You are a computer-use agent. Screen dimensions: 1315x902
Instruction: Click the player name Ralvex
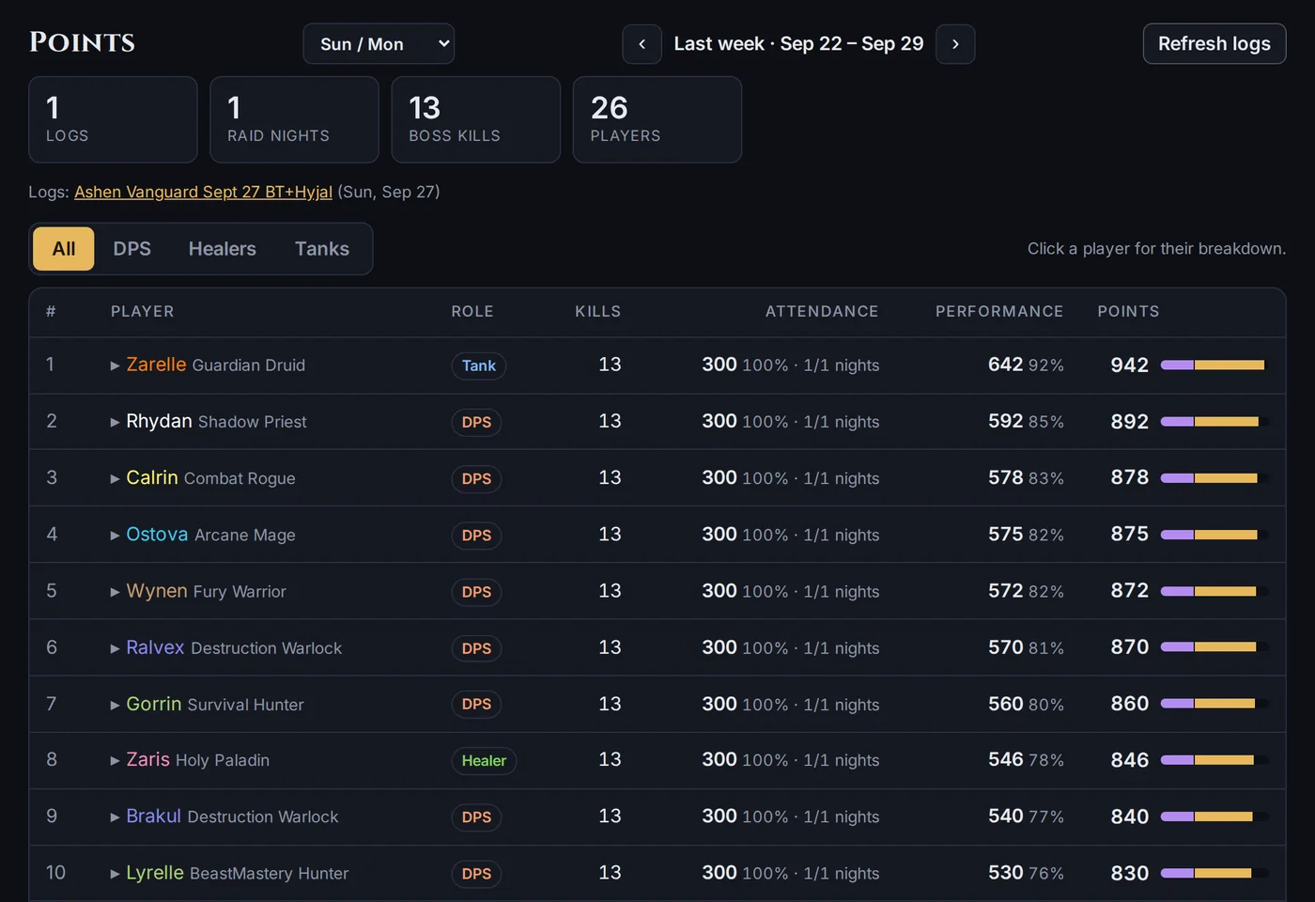pyautogui.click(x=155, y=646)
